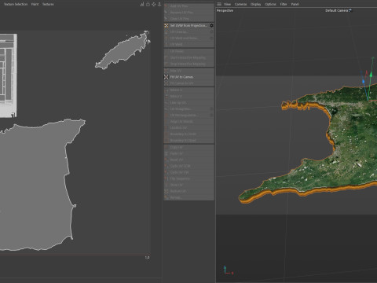Open the Display menu
377x283 pixels.
tap(256, 4)
